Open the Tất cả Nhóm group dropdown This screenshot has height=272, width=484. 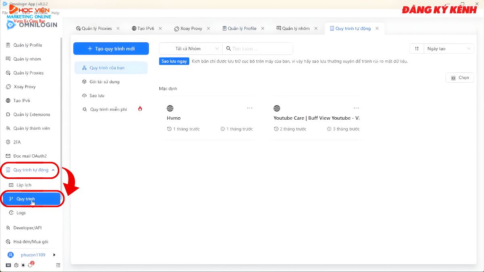[x=191, y=49]
